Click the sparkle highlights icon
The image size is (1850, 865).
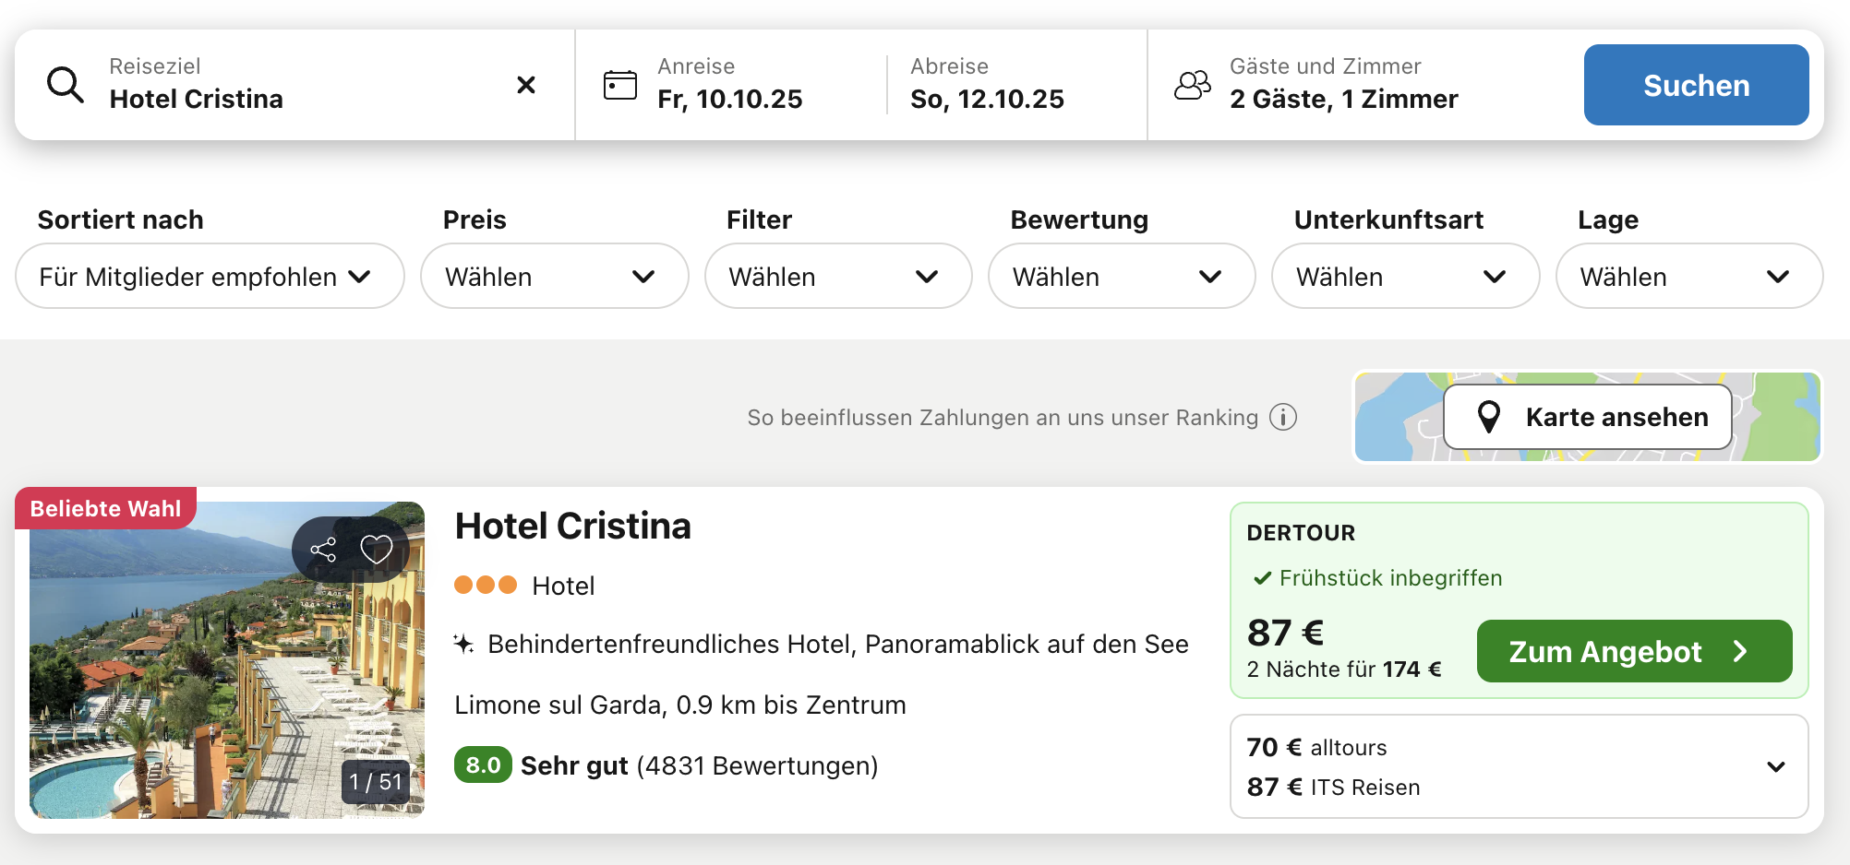tap(464, 644)
